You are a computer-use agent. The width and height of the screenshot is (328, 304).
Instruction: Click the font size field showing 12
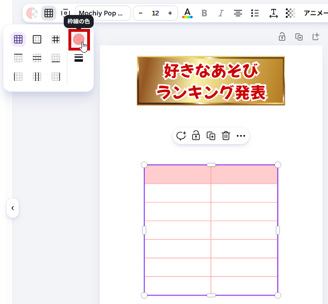(156, 13)
